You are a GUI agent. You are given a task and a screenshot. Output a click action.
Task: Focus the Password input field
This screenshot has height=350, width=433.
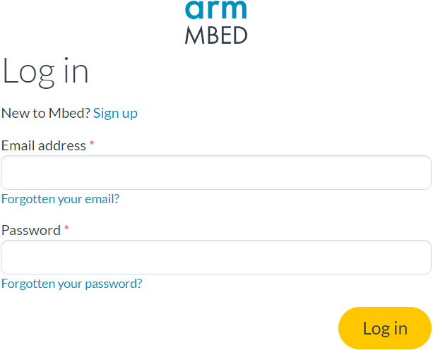[x=216, y=258]
